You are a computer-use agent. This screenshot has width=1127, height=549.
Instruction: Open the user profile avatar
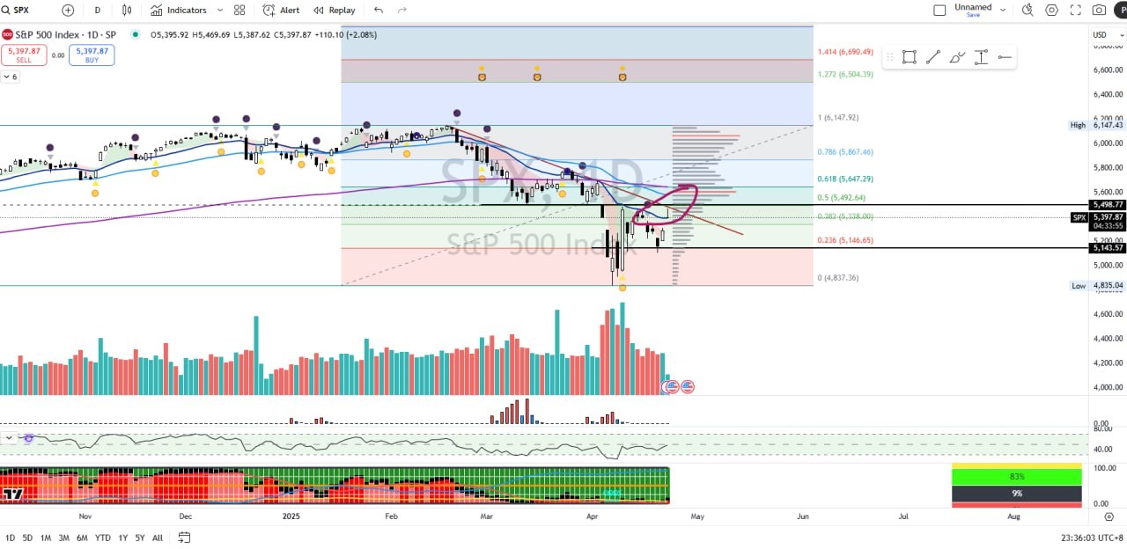coord(1122,10)
